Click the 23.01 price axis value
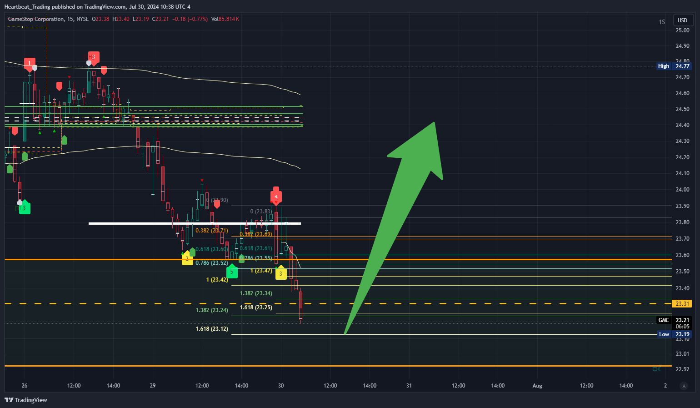The height and width of the screenshot is (408, 700). click(x=682, y=354)
